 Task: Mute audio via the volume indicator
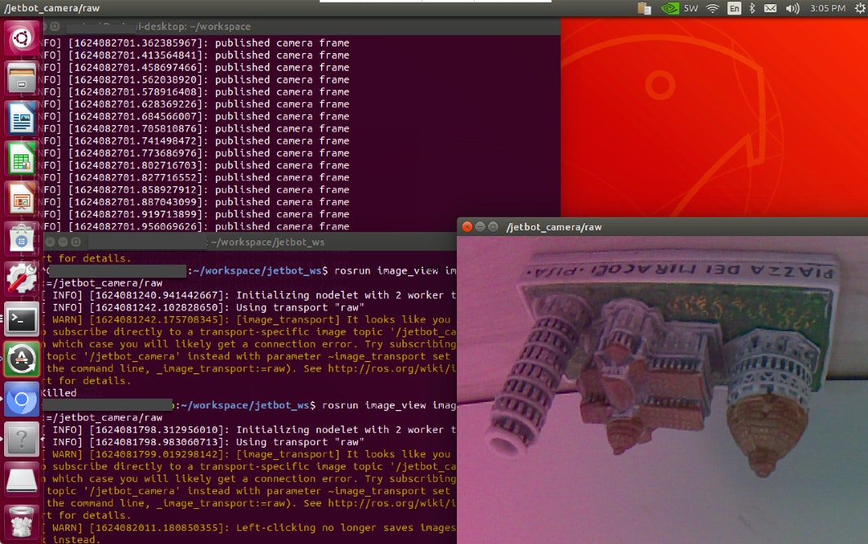(x=792, y=9)
